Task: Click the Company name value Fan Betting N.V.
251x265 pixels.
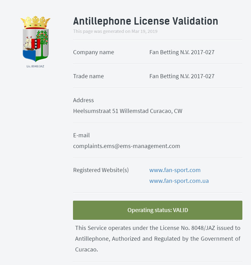Action: tap(182, 52)
